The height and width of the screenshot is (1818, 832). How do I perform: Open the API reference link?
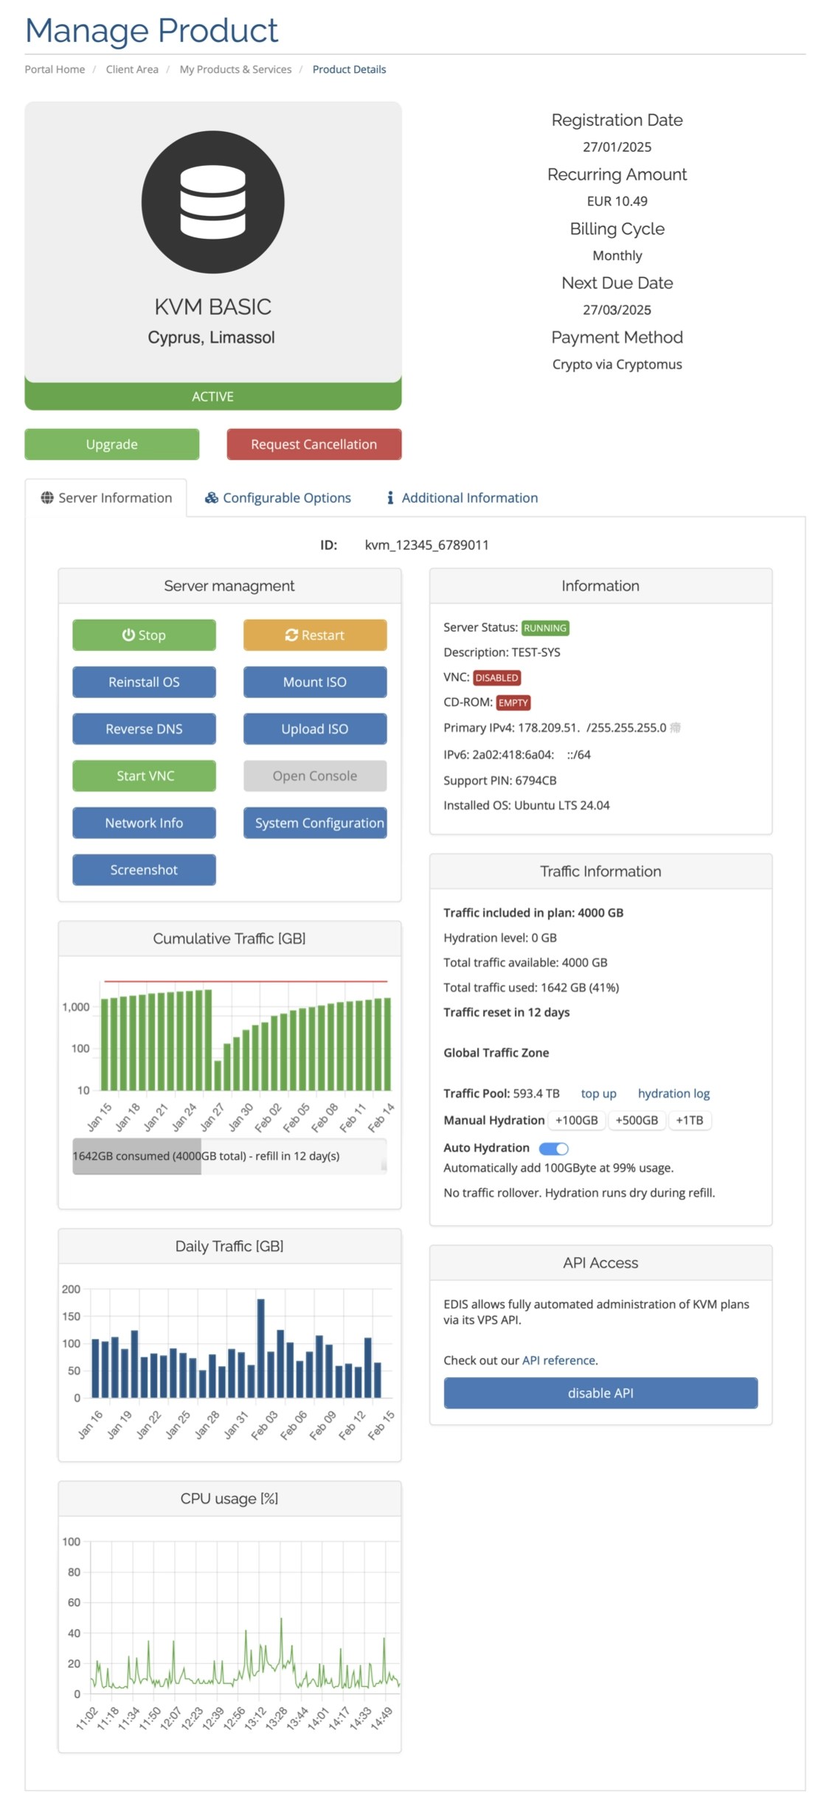pyautogui.click(x=558, y=1360)
